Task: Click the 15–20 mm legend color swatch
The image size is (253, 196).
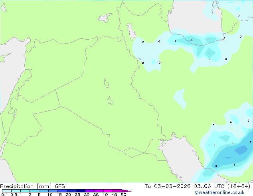Action: tap(62, 191)
